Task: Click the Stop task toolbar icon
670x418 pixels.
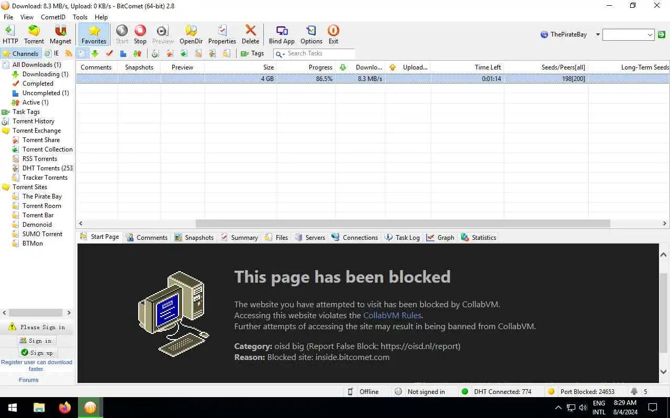Action: (140, 34)
